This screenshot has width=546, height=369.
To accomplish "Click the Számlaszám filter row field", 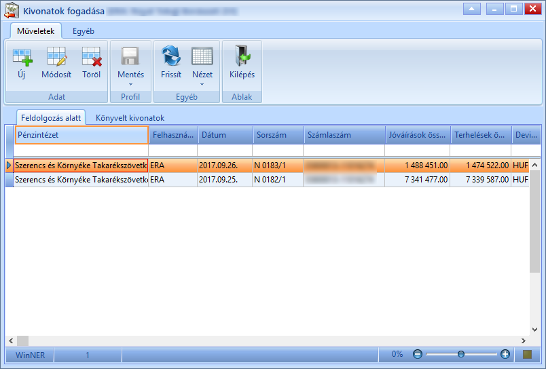I will coord(344,150).
